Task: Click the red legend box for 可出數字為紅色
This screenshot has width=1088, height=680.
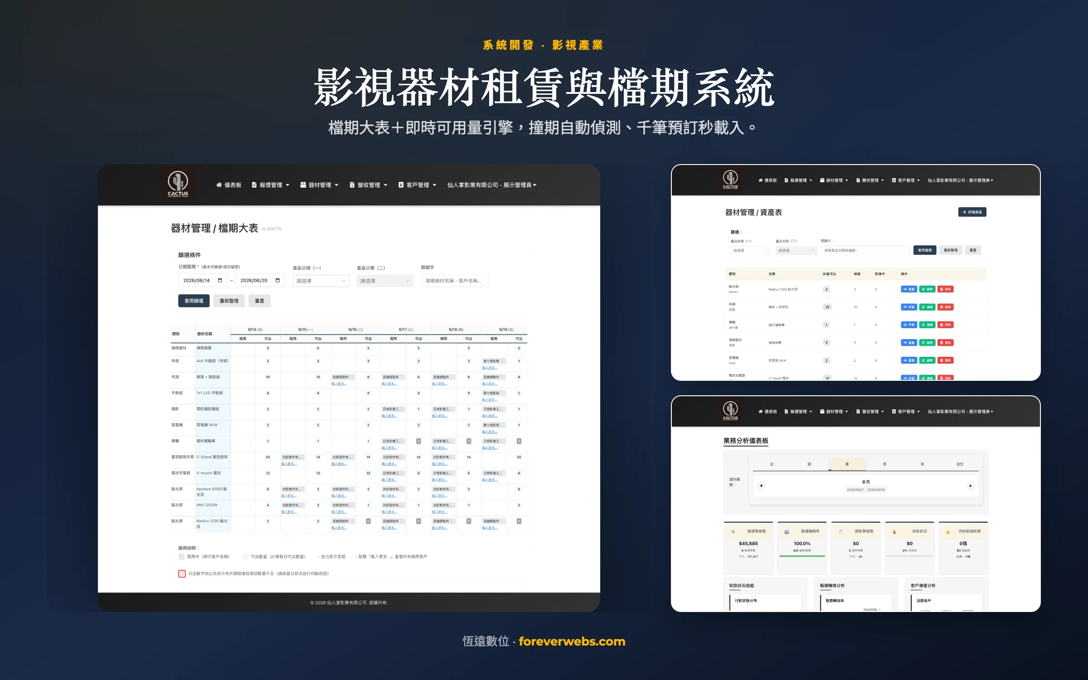Action: tap(182, 573)
